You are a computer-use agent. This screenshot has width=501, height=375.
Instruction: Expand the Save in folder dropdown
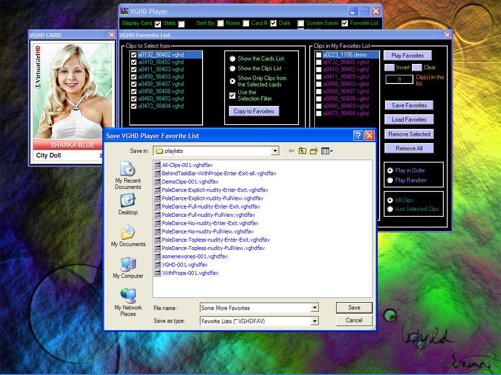click(x=275, y=151)
